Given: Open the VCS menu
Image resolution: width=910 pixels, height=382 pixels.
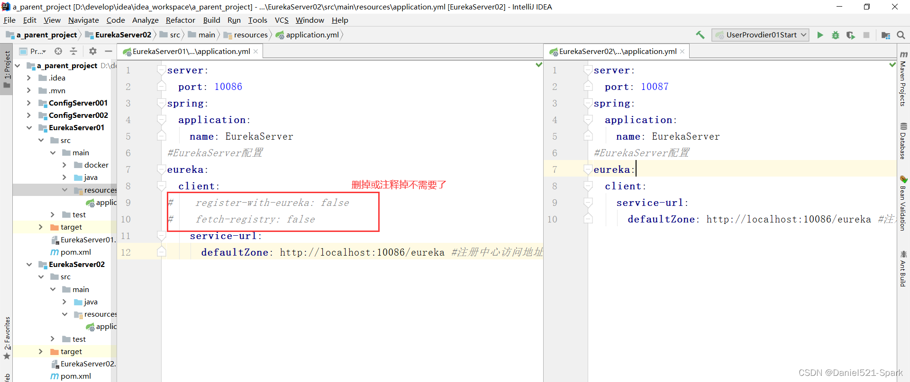Looking at the screenshot, I should pos(282,20).
